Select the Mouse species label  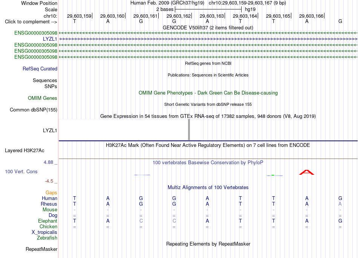coord(50,210)
